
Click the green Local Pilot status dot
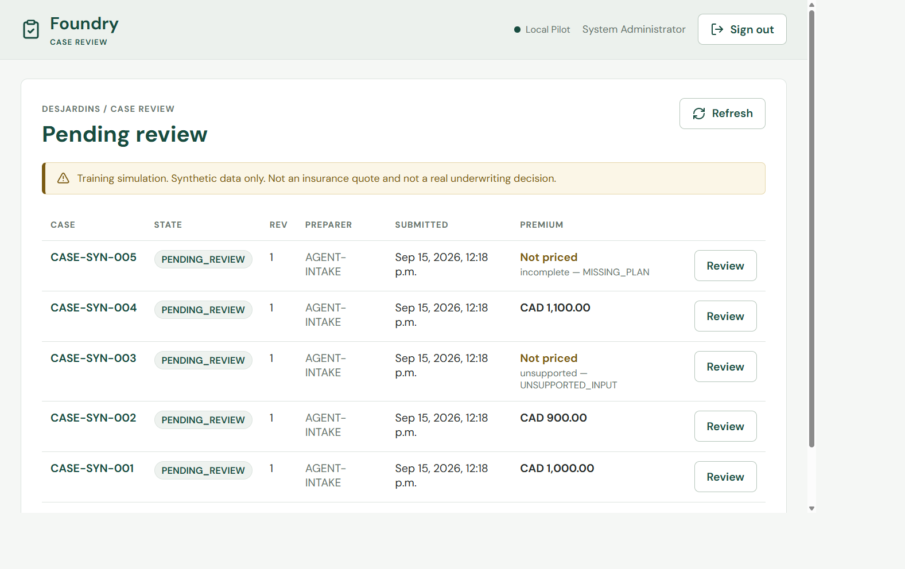tap(517, 30)
